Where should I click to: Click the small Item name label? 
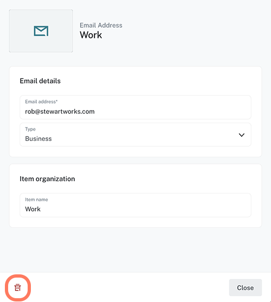(x=36, y=200)
